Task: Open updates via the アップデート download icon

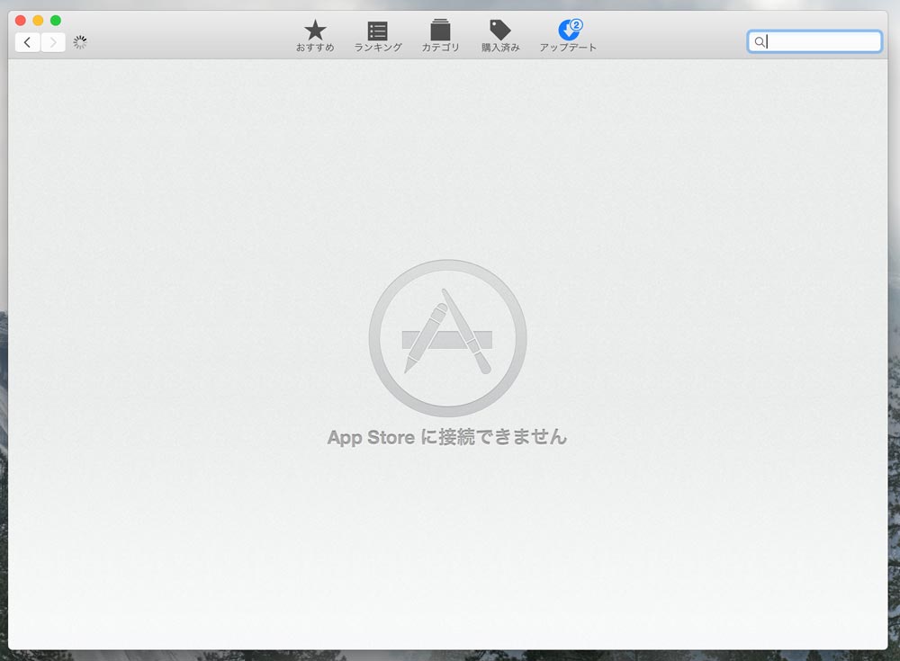Action: point(565,28)
